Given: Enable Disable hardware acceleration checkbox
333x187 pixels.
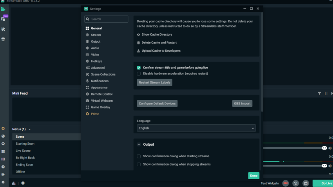Looking at the screenshot, I should pyautogui.click(x=139, y=74).
